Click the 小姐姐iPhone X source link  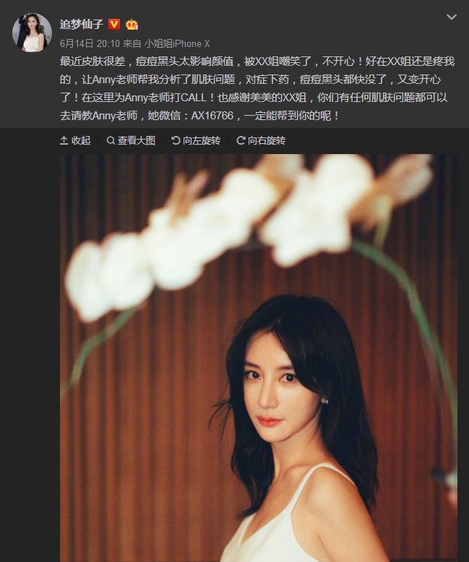(x=177, y=43)
